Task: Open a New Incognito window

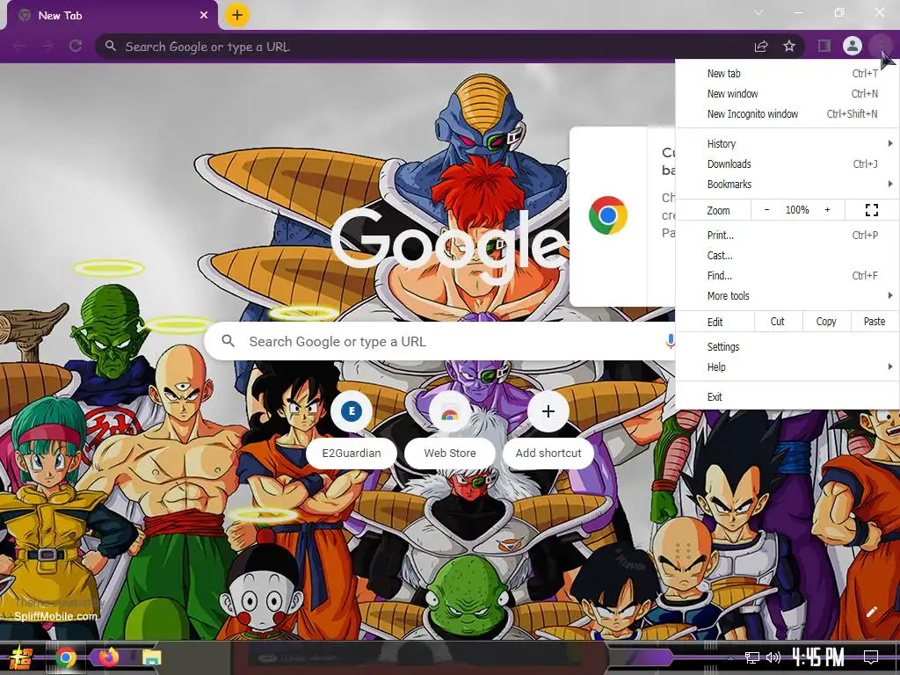Action: [x=787, y=113]
